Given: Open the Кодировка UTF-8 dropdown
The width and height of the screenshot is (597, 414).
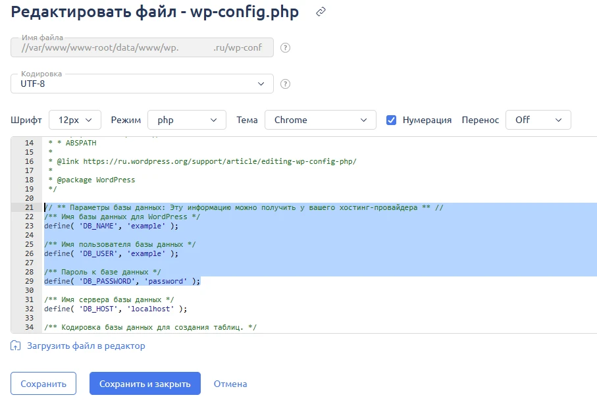Looking at the screenshot, I should click(142, 84).
